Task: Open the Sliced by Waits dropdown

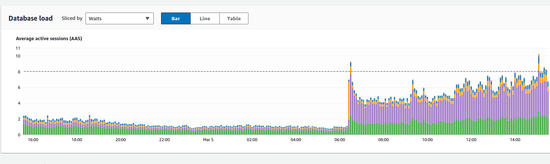Action: [119, 18]
